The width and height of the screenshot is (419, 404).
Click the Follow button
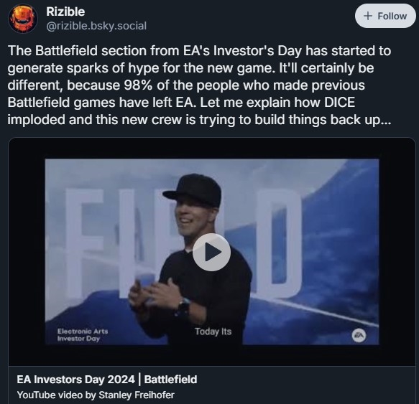385,16
